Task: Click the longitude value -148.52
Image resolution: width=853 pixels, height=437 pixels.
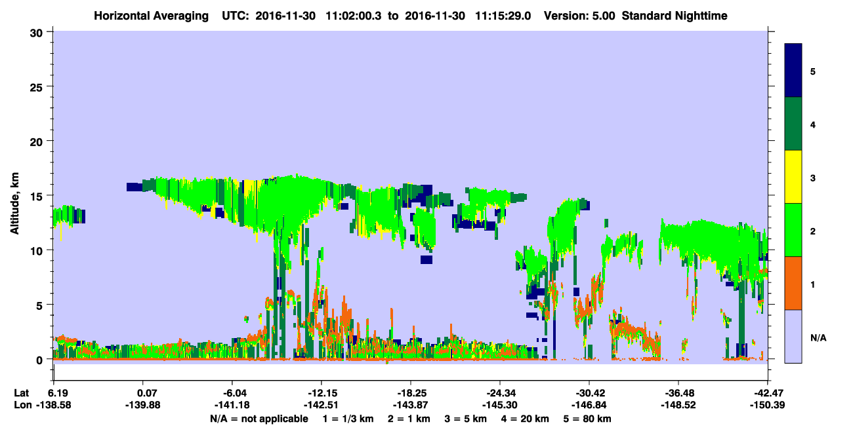Action: tap(678, 405)
